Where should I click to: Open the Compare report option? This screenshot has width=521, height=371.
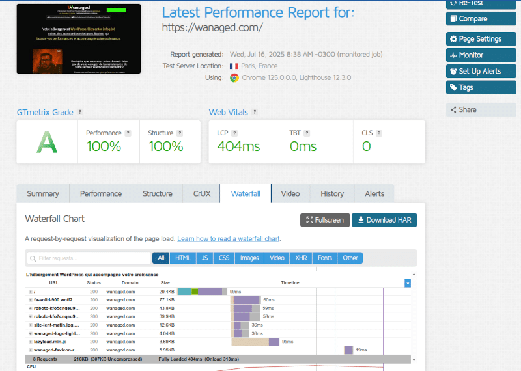coord(481,19)
